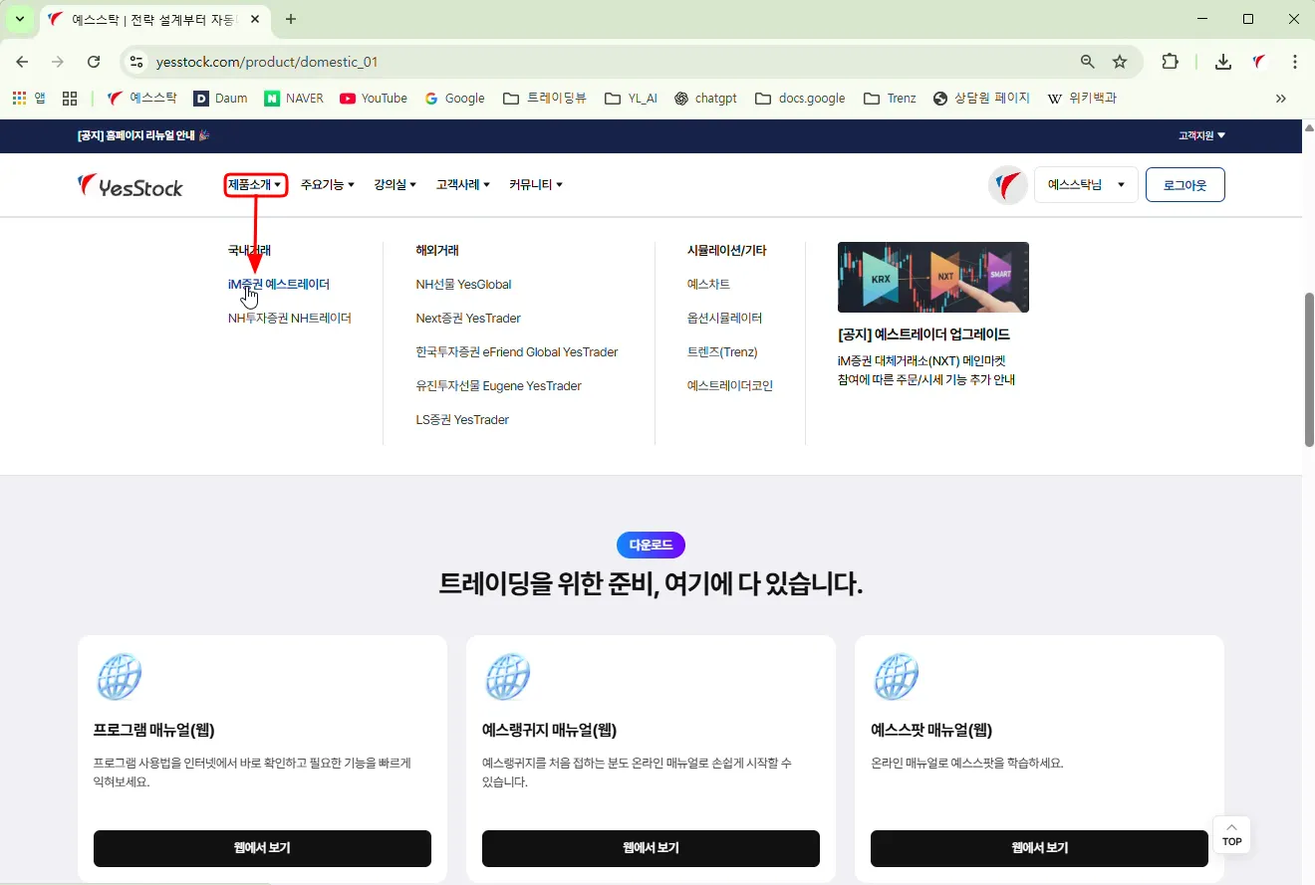Viewport: 1315px width, 885px height.
Task: Expand the 제품소개 navigation menu
Action: (x=256, y=184)
